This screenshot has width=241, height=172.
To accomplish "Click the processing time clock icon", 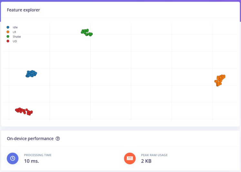I will click(x=13, y=158).
